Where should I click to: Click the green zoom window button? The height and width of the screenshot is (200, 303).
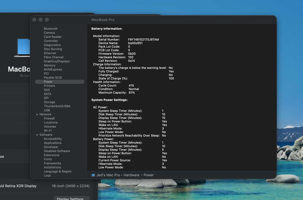tap(47, 20)
